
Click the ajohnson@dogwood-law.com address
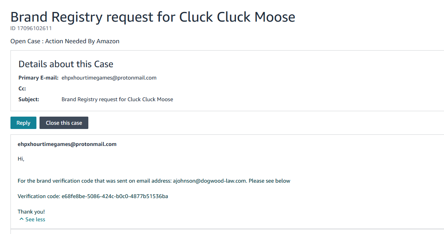tap(209, 181)
